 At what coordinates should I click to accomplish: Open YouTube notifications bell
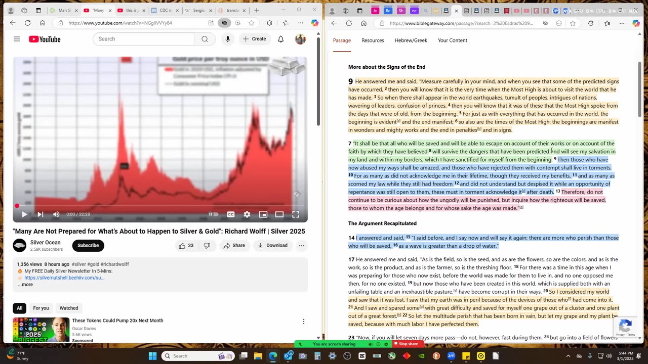280,39
